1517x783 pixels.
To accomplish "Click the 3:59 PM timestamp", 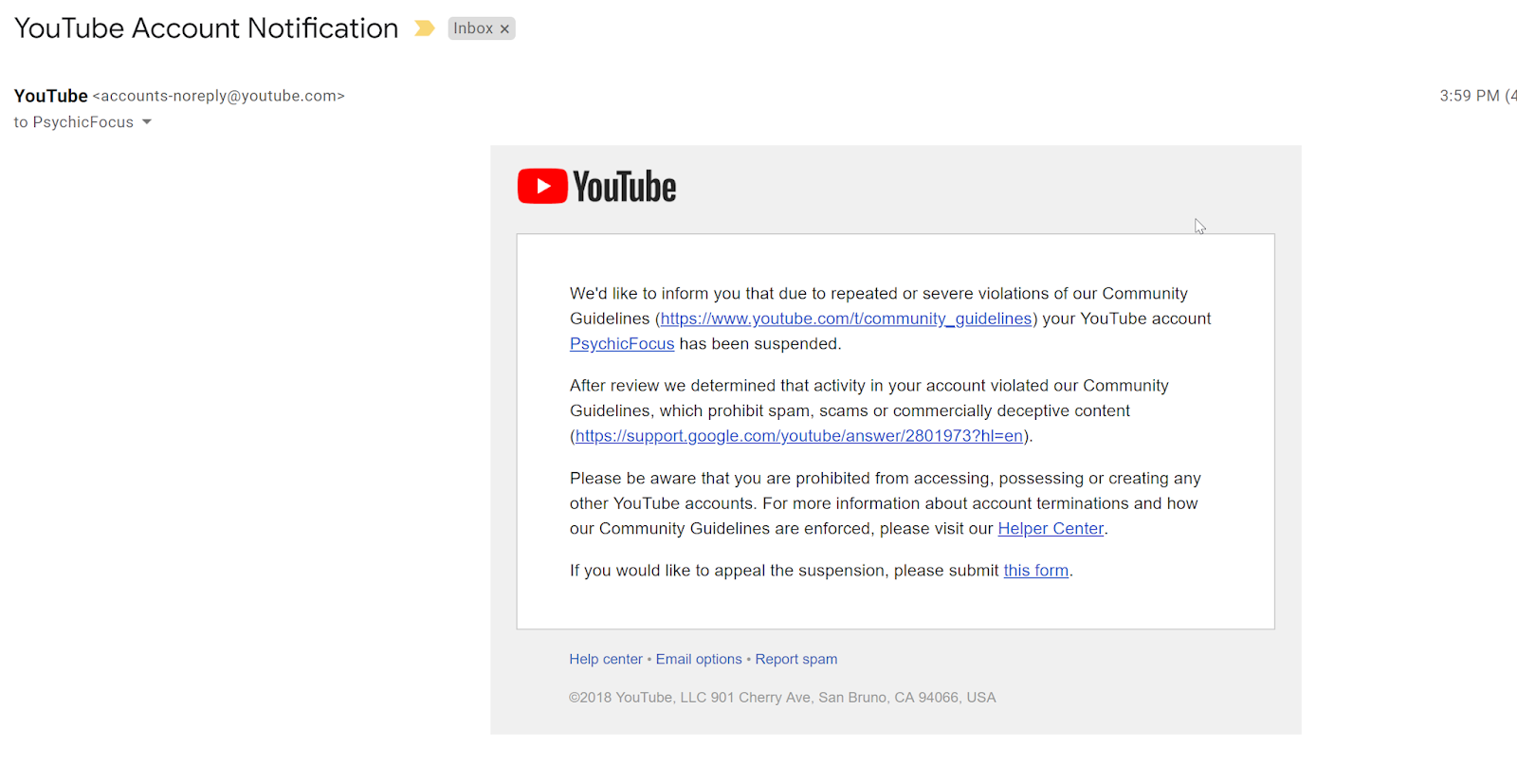I will point(1470,96).
